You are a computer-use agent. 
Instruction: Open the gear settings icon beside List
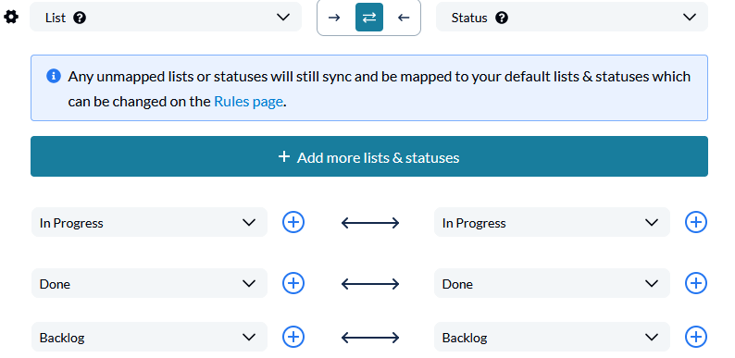[11, 18]
